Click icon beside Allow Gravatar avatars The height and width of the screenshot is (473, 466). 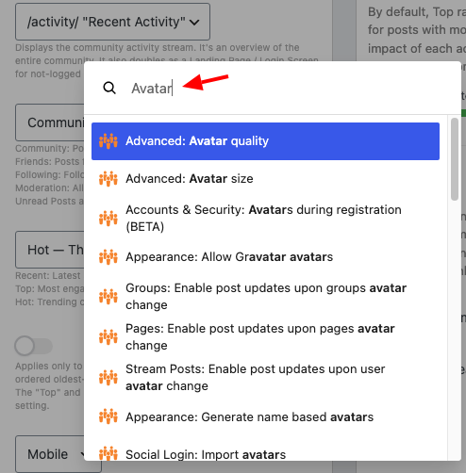click(108, 257)
